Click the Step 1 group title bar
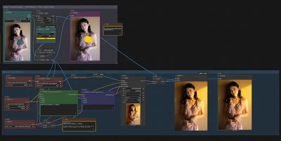 (60, 7)
